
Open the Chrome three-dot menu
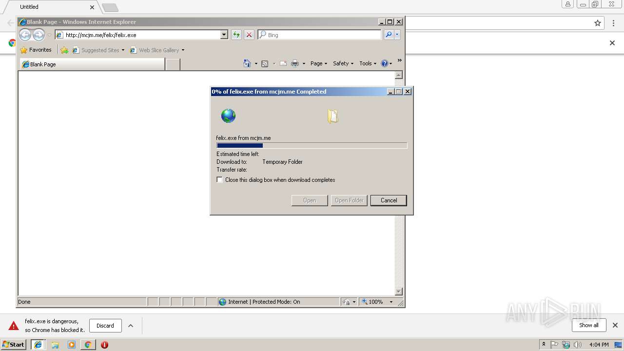coord(614,23)
